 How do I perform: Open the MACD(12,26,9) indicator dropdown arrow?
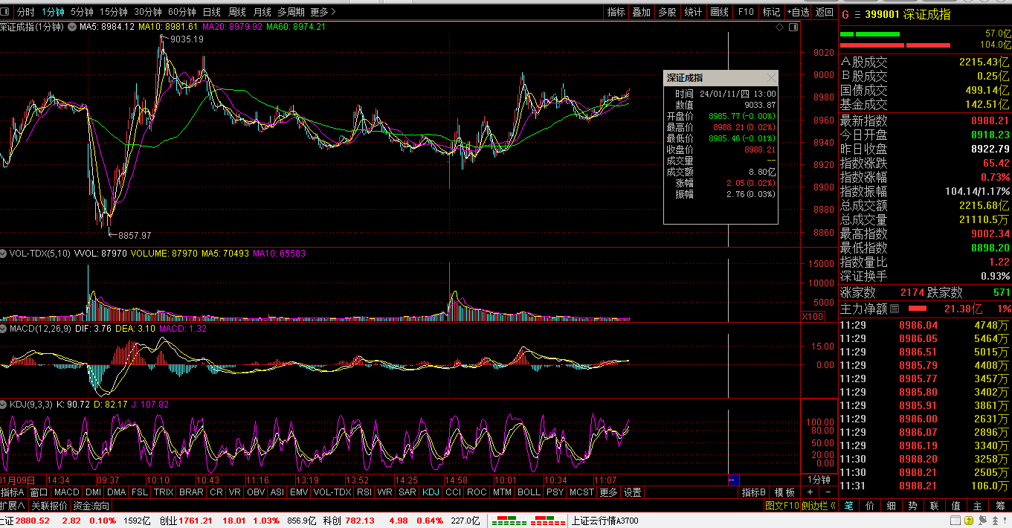[4, 328]
